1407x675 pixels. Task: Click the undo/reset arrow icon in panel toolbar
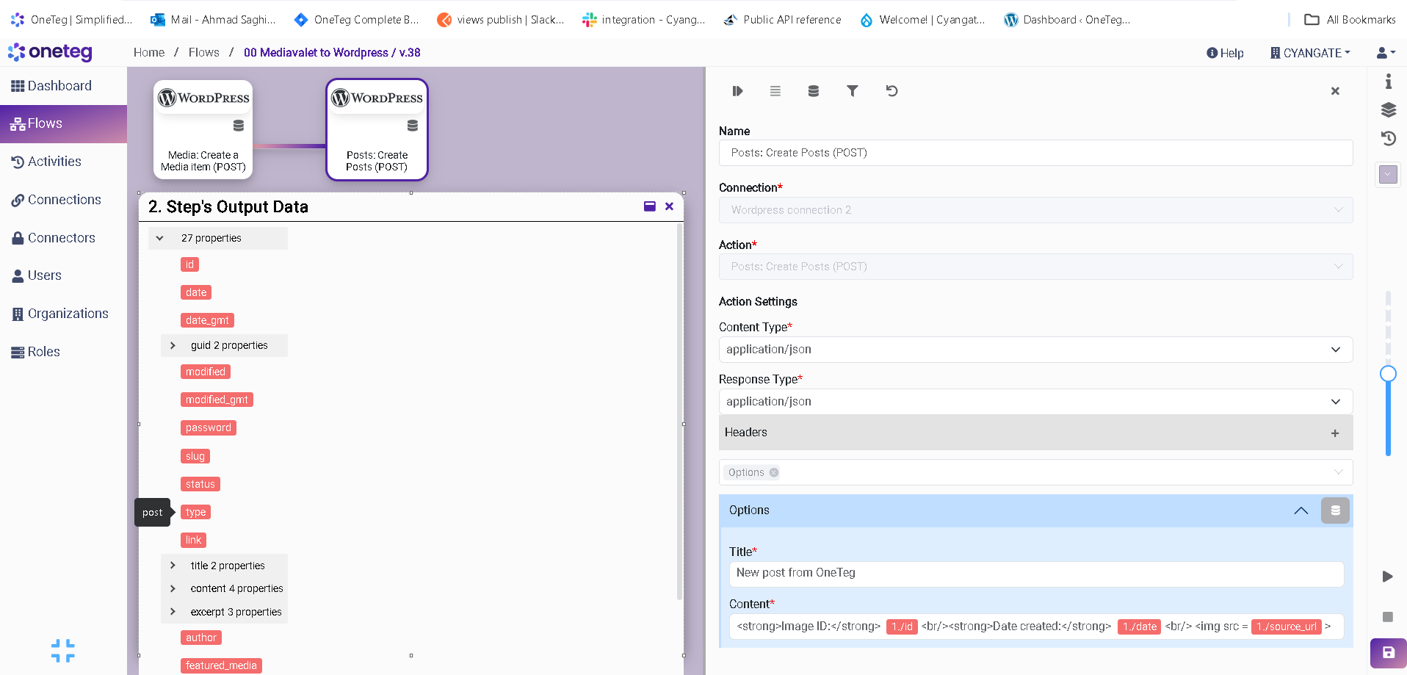[x=891, y=91]
